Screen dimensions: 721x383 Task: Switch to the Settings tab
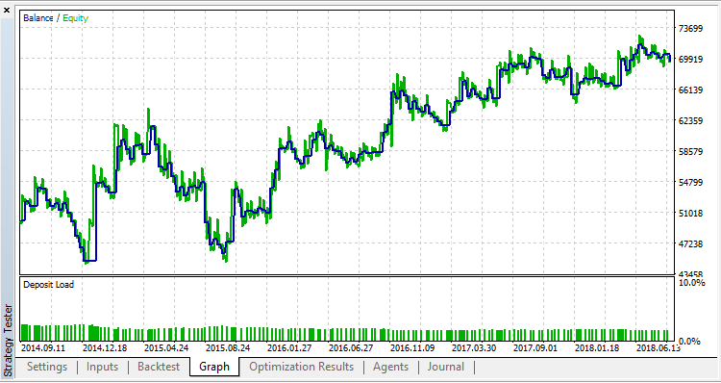pos(47,367)
